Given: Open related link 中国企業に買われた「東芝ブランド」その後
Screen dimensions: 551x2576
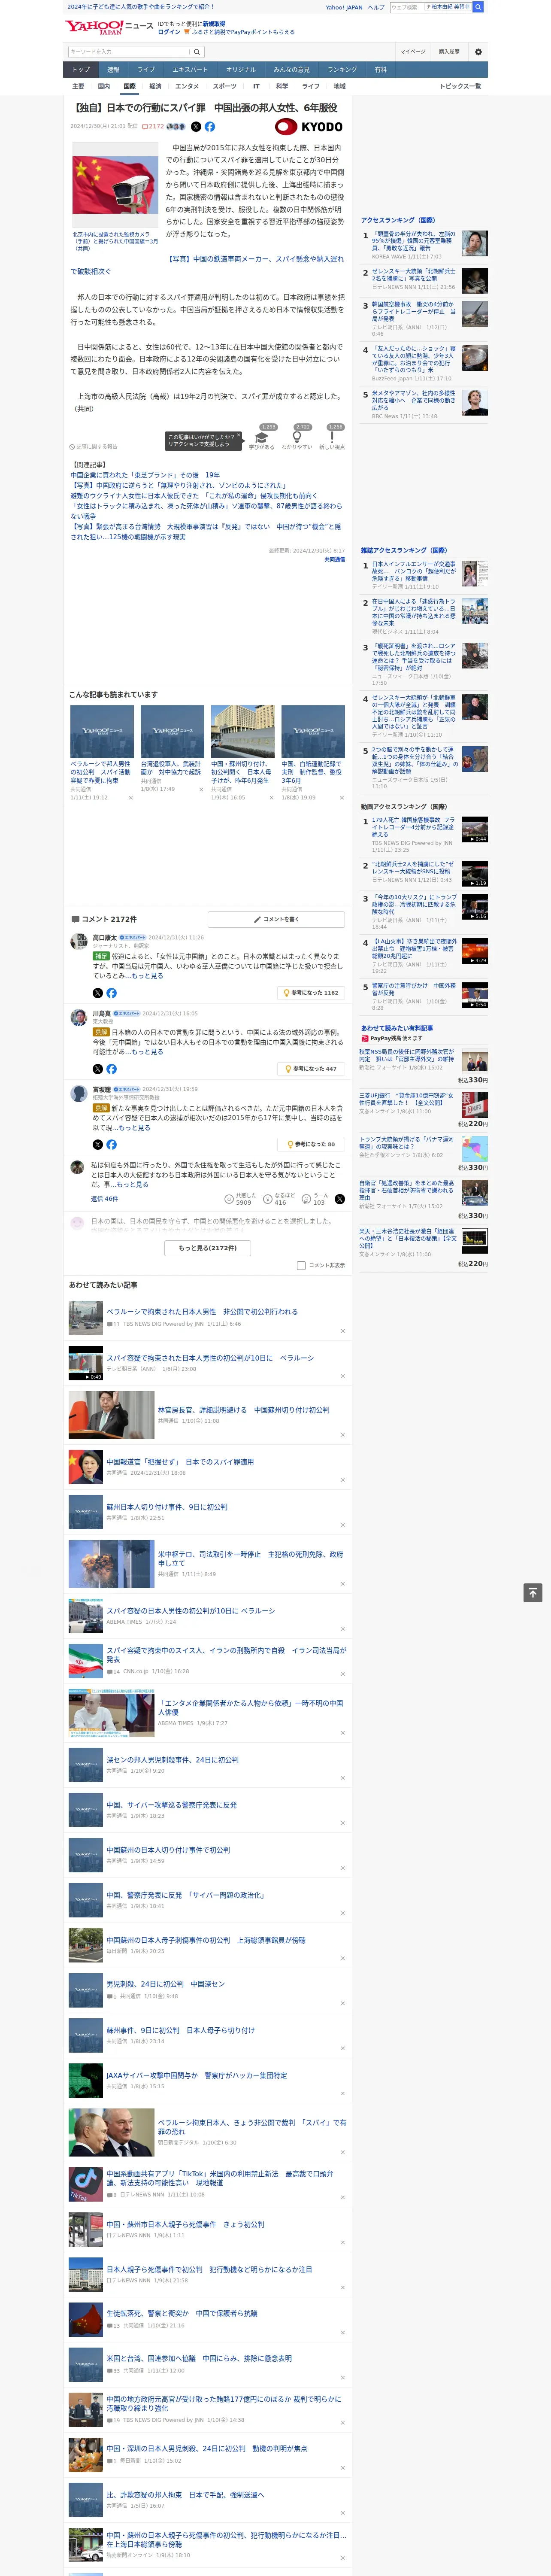Looking at the screenshot, I should [145, 475].
